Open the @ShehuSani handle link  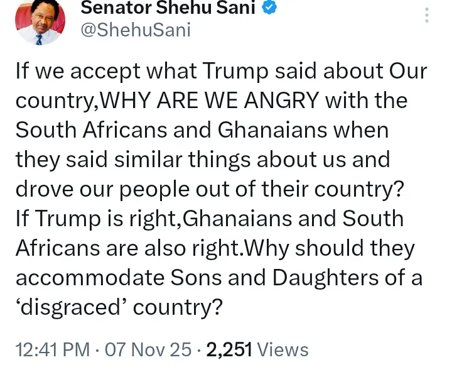coord(136,30)
